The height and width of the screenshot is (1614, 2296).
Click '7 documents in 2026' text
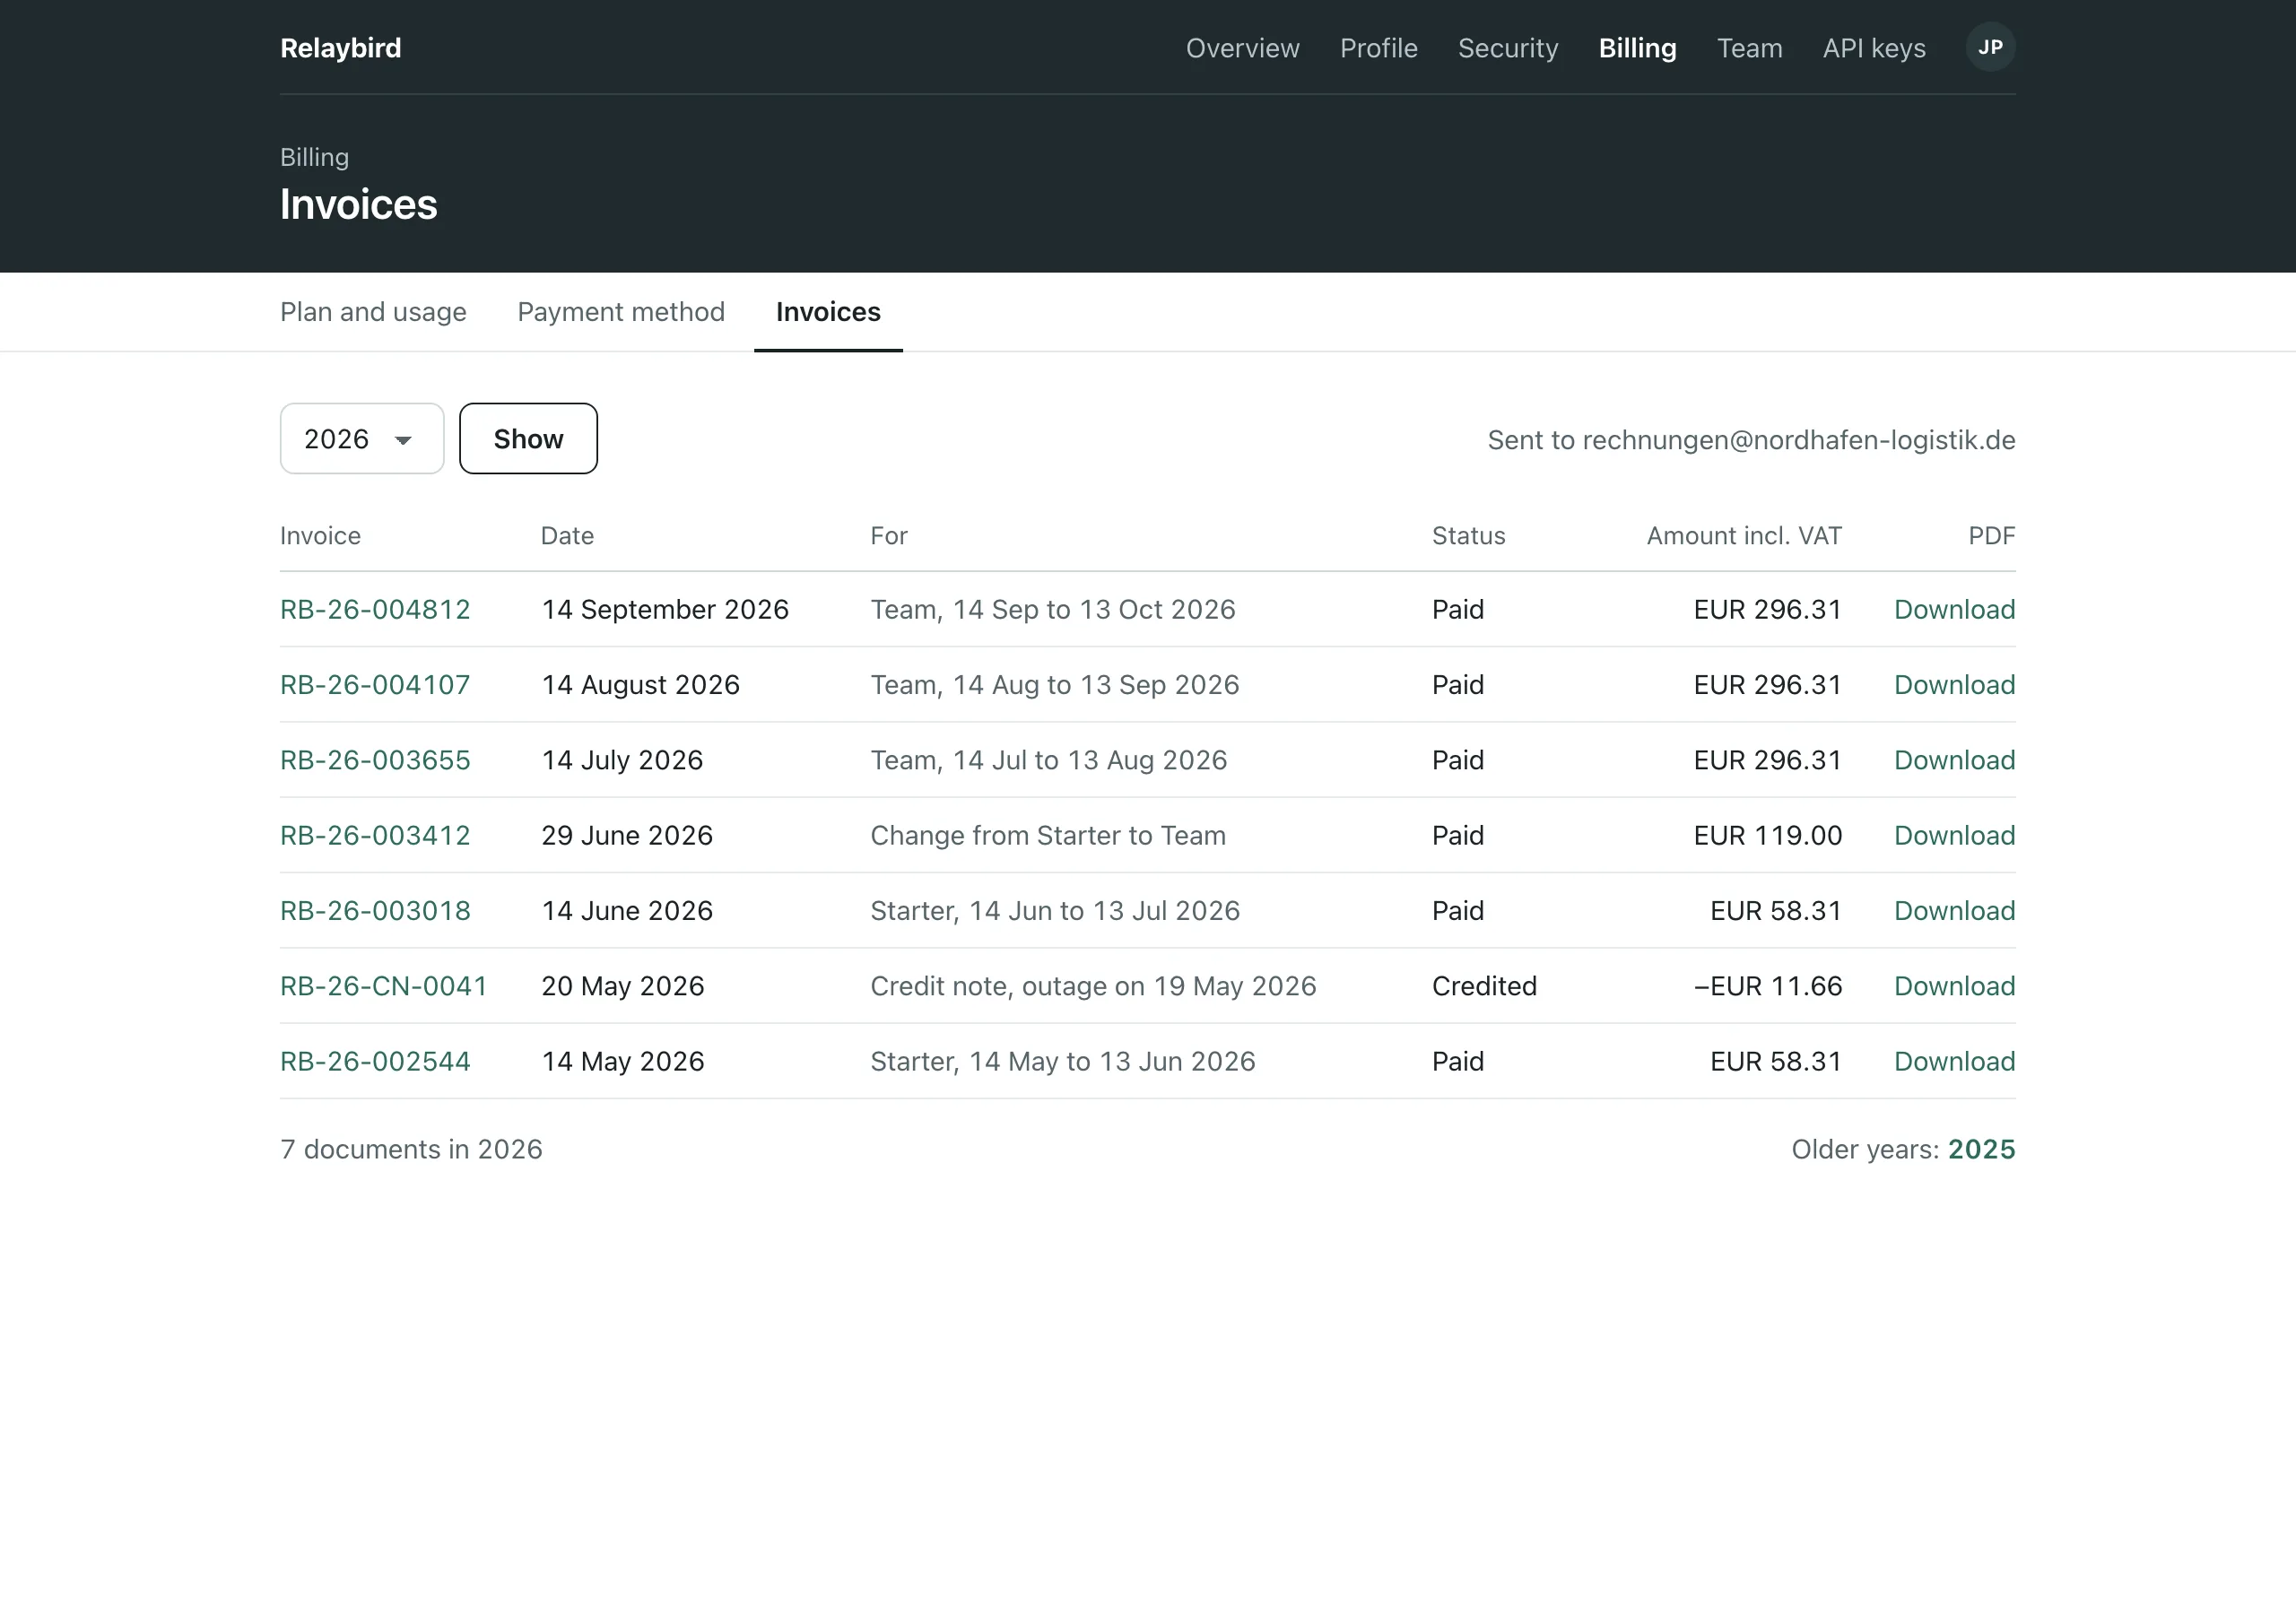[x=411, y=1149]
